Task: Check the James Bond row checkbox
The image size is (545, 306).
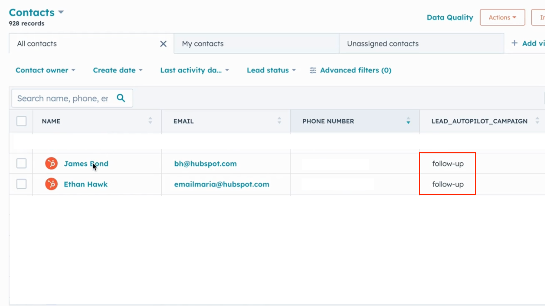Action: click(21, 164)
